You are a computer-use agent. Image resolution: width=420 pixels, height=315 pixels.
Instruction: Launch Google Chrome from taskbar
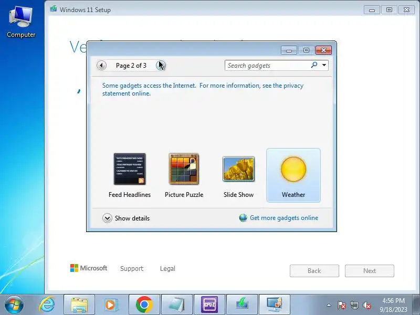[x=144, y=305]
